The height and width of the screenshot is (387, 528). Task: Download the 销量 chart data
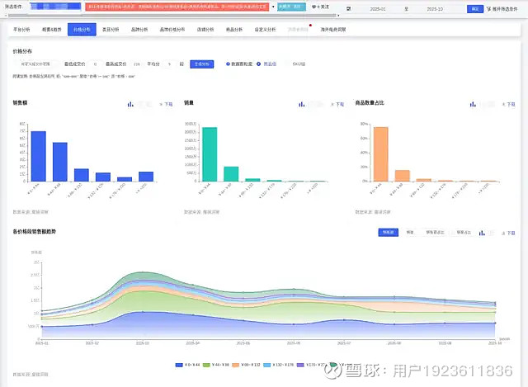tap(337, 105)
